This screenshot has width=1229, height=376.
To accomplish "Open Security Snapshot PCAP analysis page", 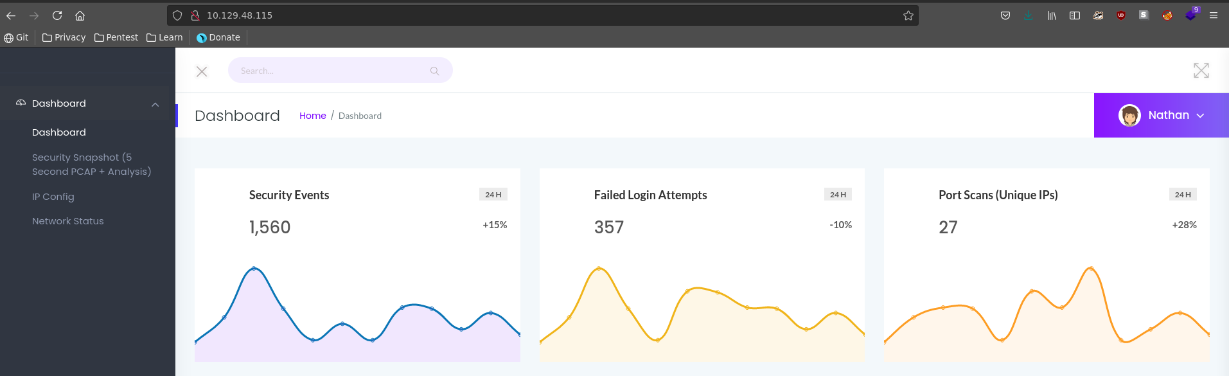I will (91, 165).
